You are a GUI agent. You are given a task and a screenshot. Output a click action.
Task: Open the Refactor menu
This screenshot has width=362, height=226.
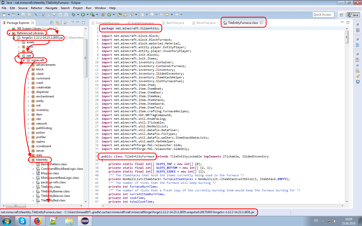pos(36,8)
